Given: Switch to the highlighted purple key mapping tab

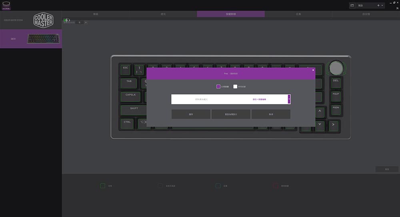Looking at the screenshot, I should [x=231, y=14].
